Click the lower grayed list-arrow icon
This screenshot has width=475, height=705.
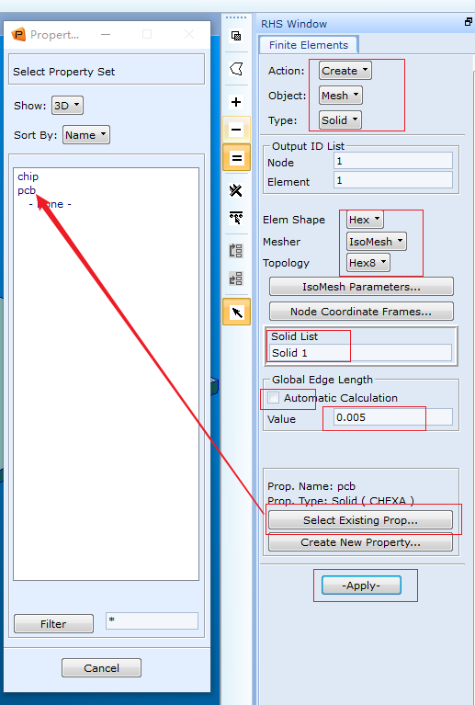(236, 279)
